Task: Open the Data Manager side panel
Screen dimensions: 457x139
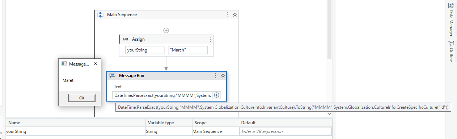Action: pyautogui.click(x=451, y=19)
